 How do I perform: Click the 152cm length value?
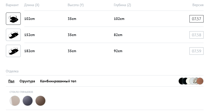click(x=29, y=35)
